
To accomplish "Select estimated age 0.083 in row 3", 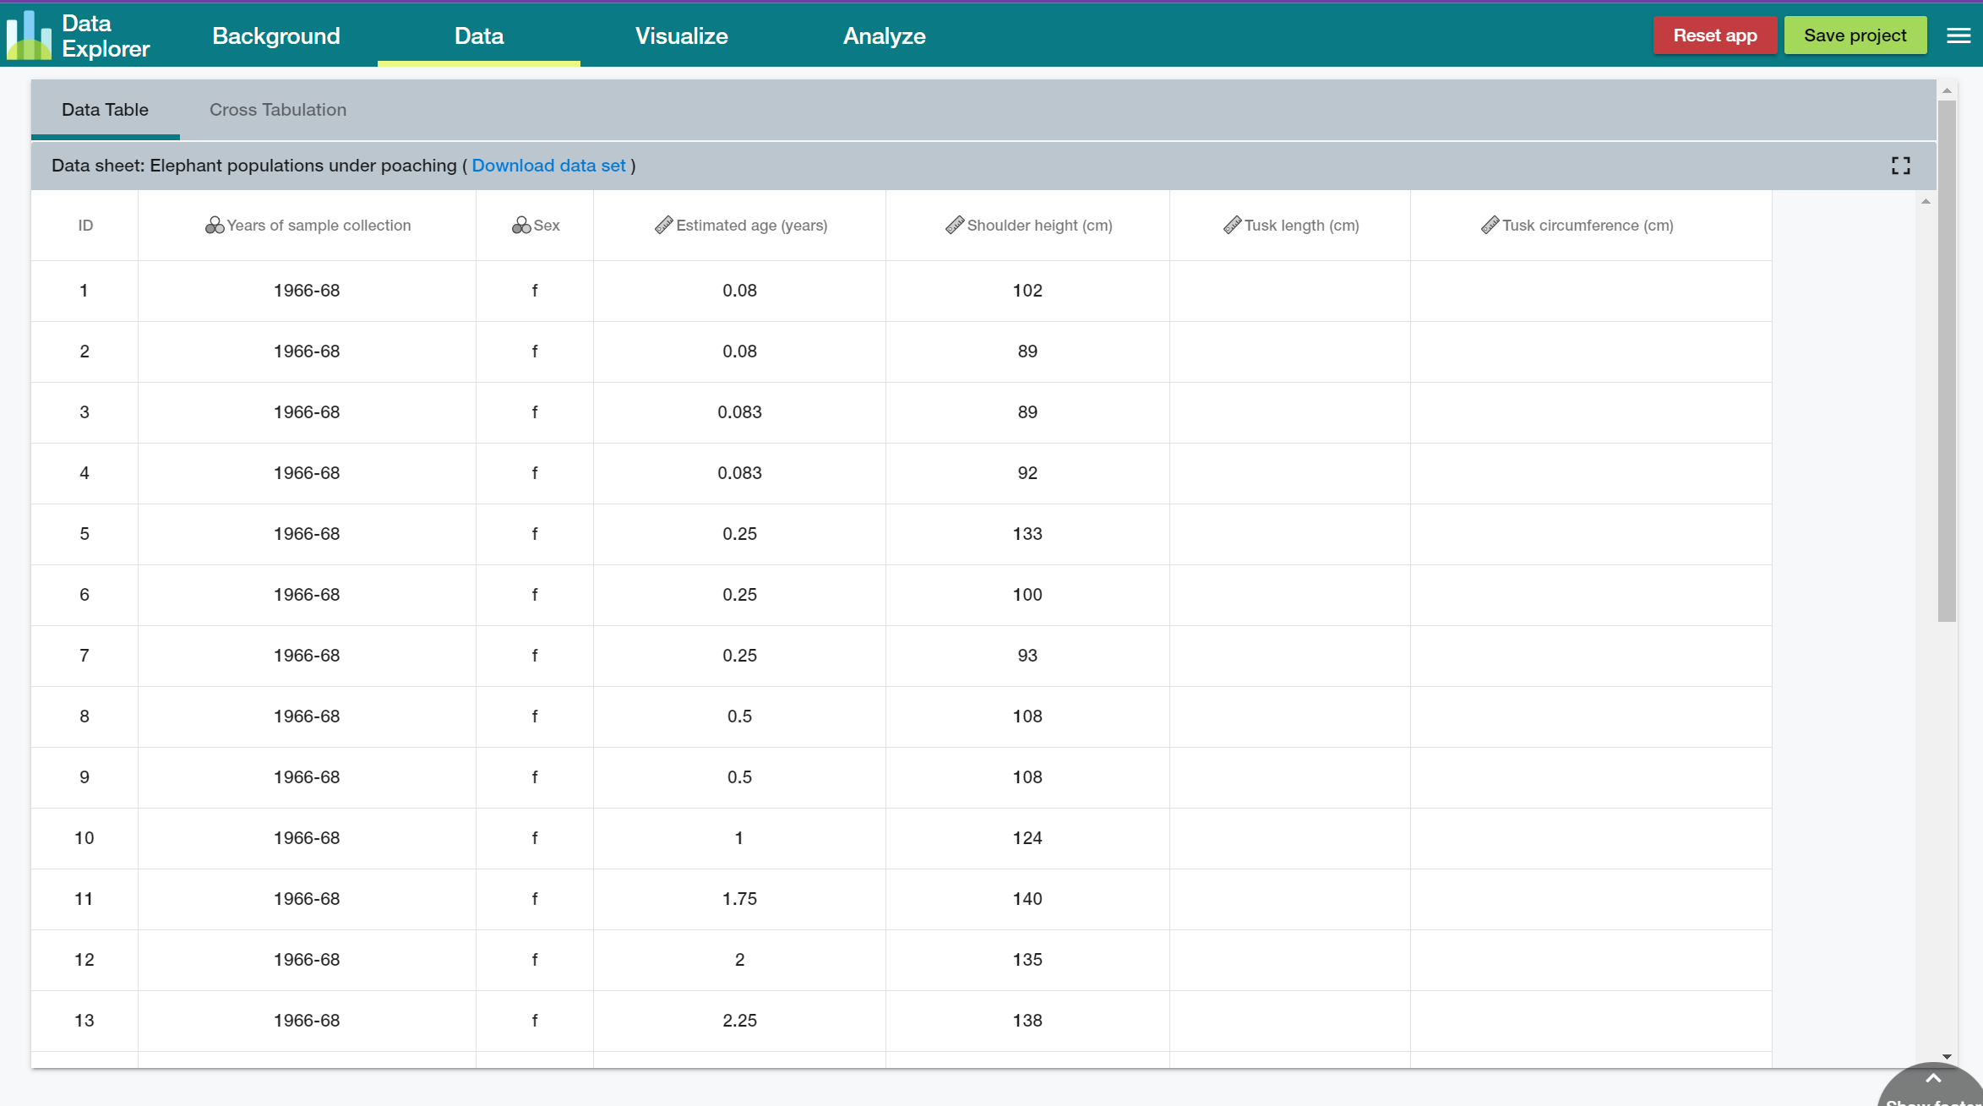I will (739, 412).
